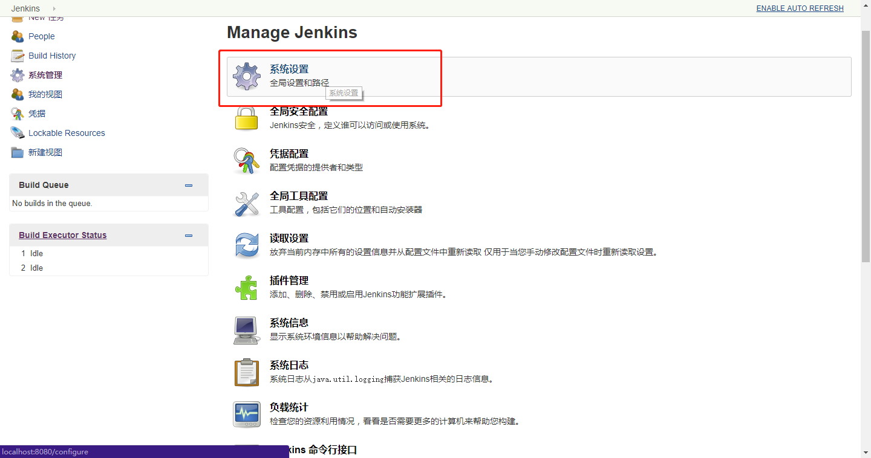
Task: Click the keys icon for 凭据配置
Action: 247,161
